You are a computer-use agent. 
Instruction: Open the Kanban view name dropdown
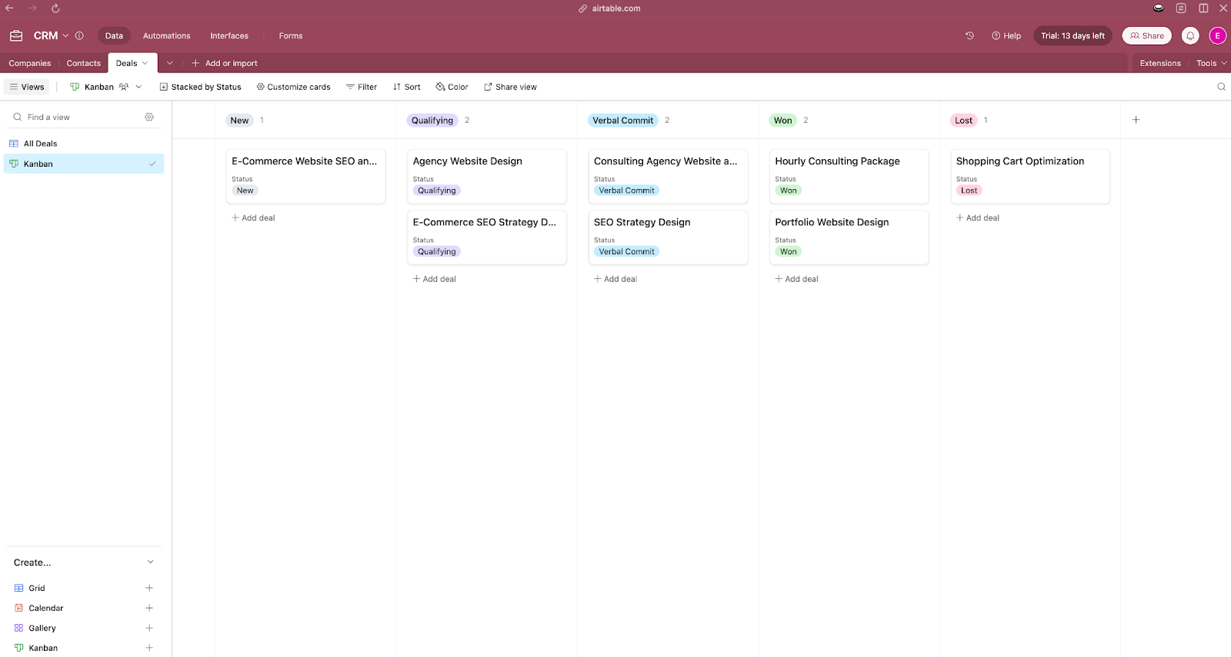(x=138, y=87)
